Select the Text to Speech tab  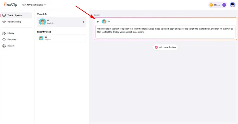coord(16,15)
